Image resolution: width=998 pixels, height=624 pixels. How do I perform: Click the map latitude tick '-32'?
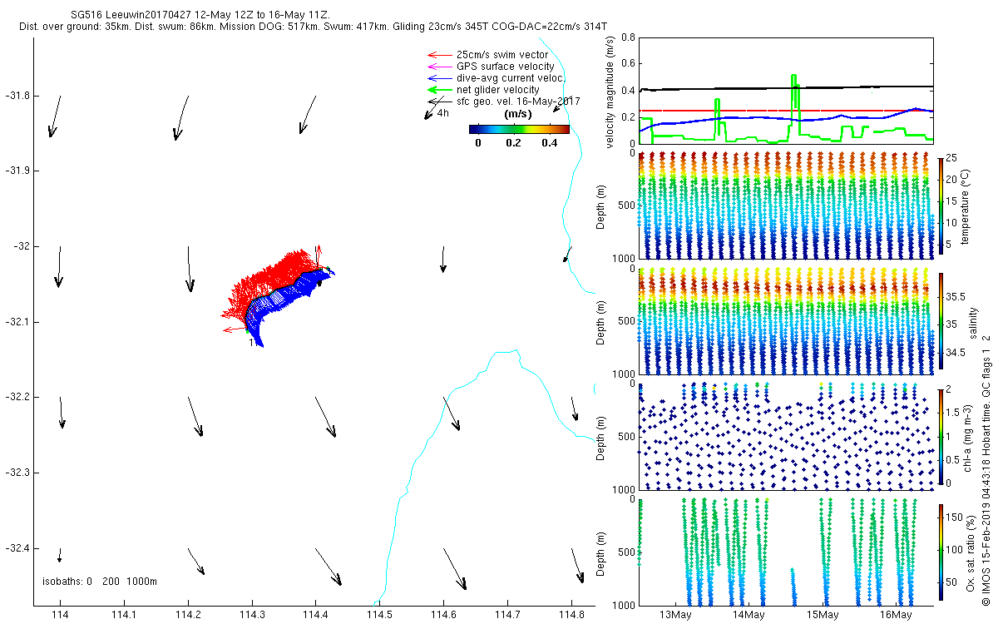(21, 246)
